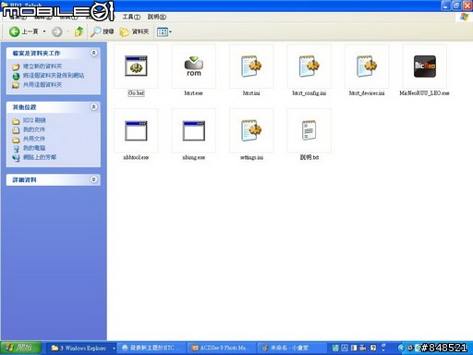Select the MicNeoRUU_LEO.exe icon
Screen dimensions: 473x355
pyautogui.click(x=425, y=67)
